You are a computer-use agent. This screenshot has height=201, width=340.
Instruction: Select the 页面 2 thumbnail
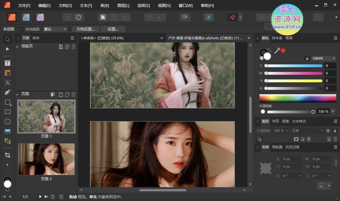click(46, 159)
